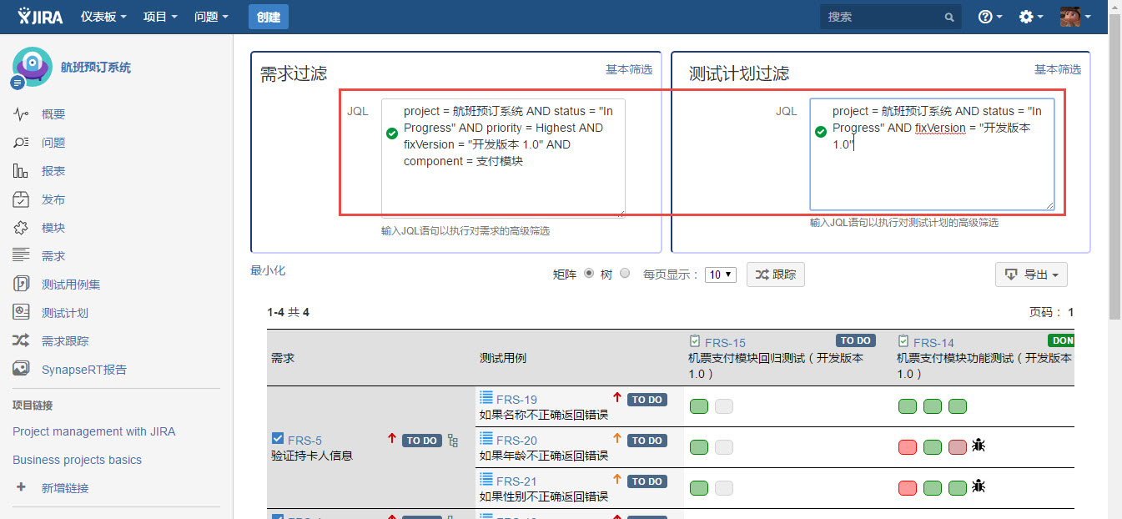
Task: Click the TO DO status badge of FRS-15
Action: coord(856,340)
